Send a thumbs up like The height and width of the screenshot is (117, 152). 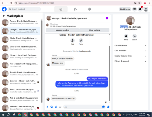point(108,107)
